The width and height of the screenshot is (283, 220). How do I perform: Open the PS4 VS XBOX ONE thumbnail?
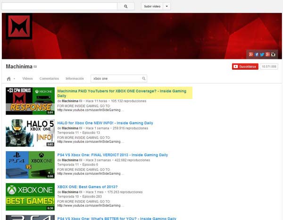30,165
